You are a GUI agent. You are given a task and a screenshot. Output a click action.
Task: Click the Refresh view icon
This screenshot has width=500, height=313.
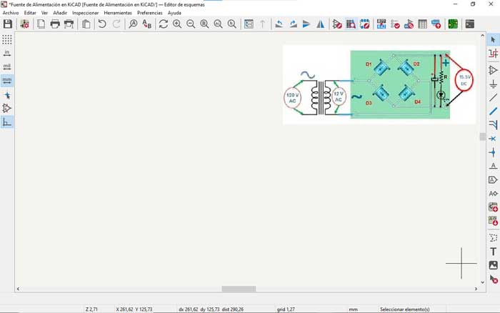(x=164, y=24)
